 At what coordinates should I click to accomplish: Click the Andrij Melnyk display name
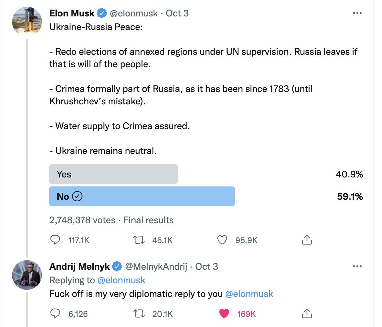pos(79,267)
